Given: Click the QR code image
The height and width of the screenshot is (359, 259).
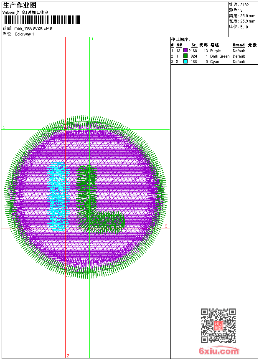Looking at the screenshot, I should (218, 326).
